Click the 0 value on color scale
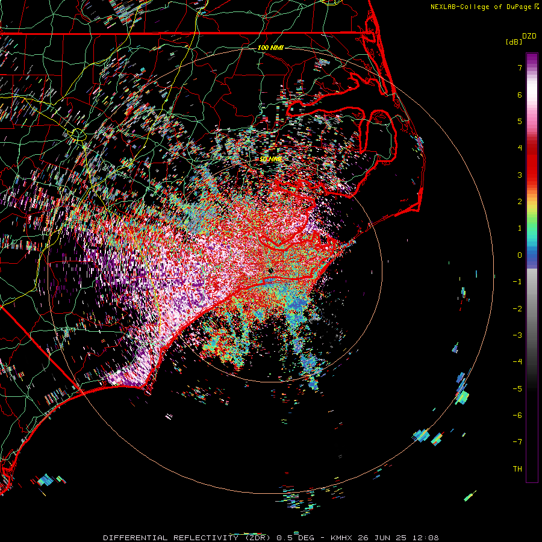This screenshot has width=542, height=542. coord(520,255)
